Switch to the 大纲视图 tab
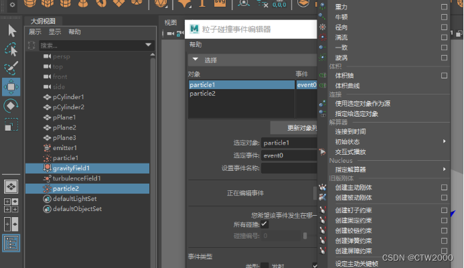Viewport: 464px width, 268px height. [44, 21]
